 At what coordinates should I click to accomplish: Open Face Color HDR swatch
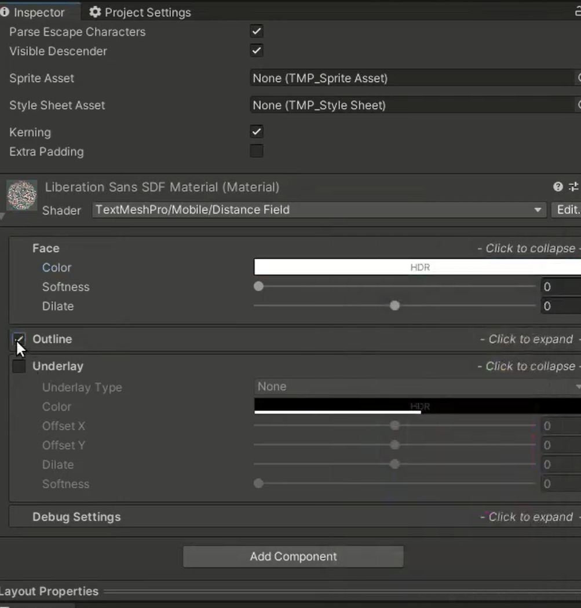tap(417, 267)
